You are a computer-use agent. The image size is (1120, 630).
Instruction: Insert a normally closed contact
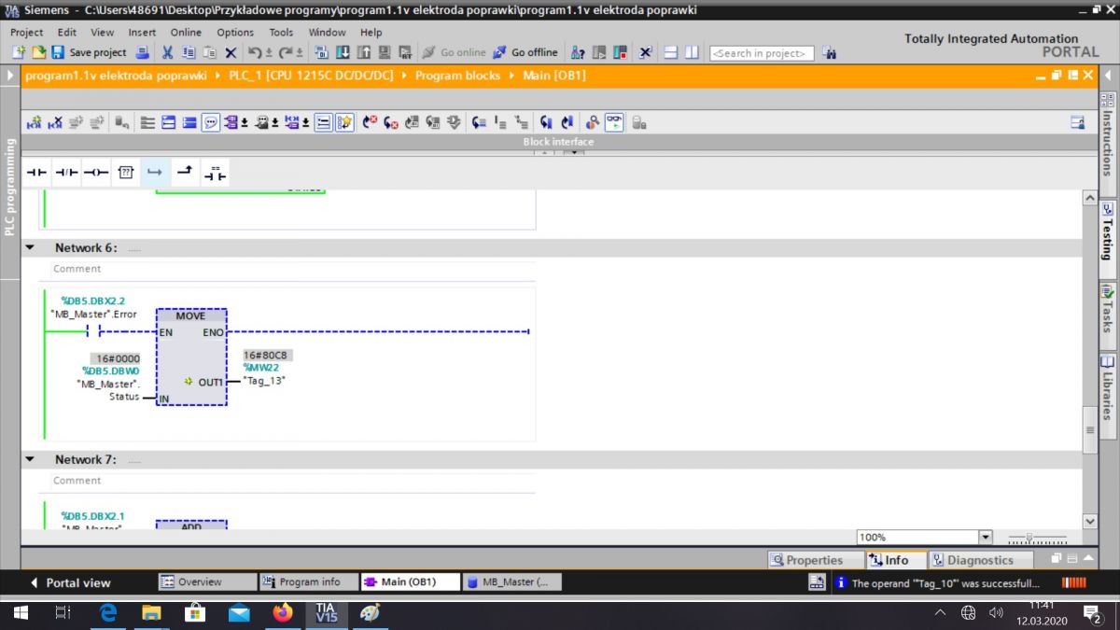tap(66, 172)
